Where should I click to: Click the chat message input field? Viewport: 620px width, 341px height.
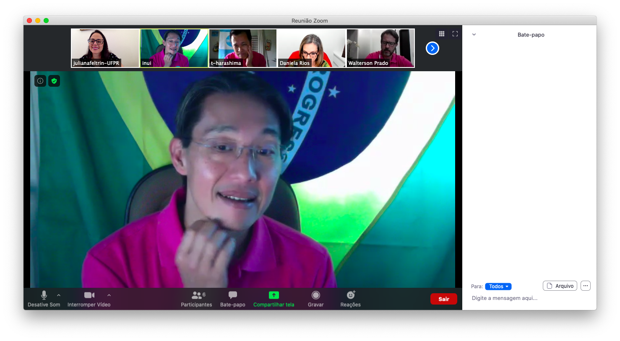point(529,298)
